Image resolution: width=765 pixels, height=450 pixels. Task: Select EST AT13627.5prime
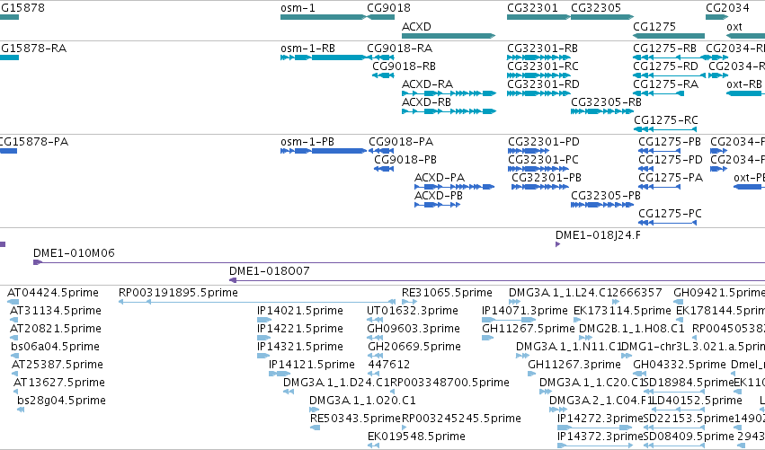tap(16, 392)
